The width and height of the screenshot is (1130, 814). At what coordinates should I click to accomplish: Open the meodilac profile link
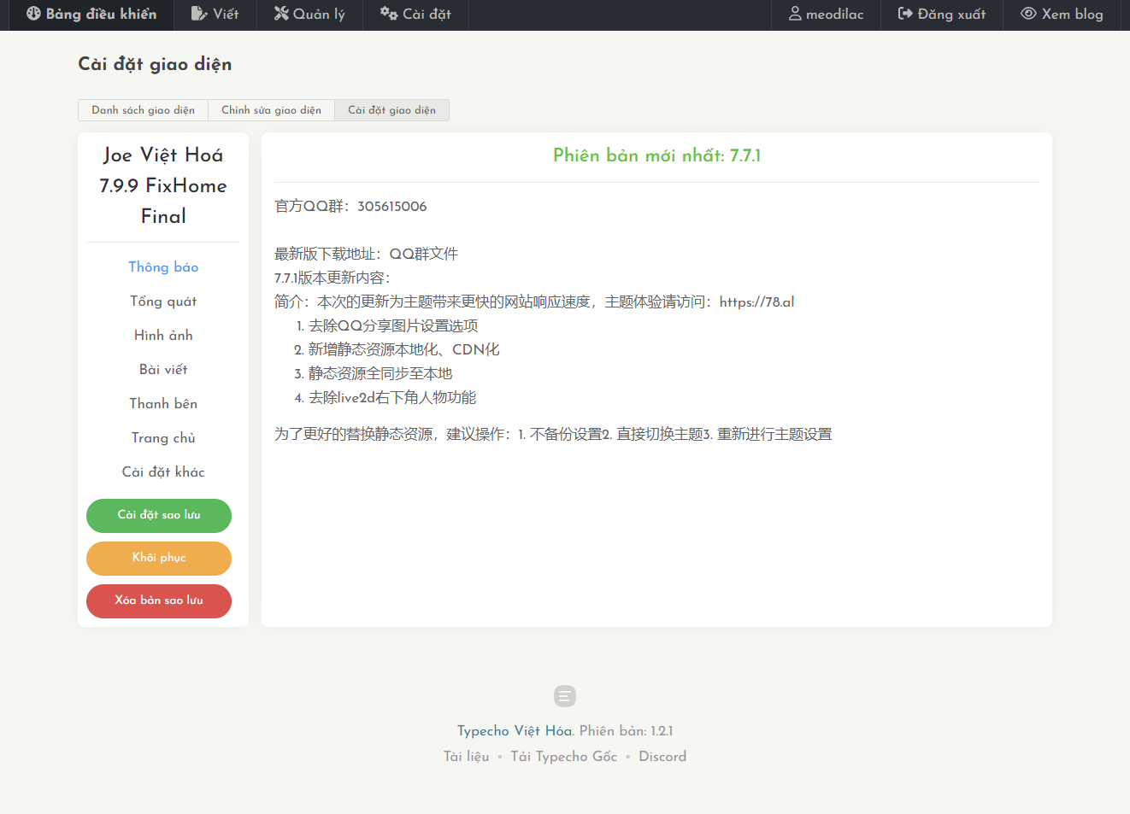point(826,15)
